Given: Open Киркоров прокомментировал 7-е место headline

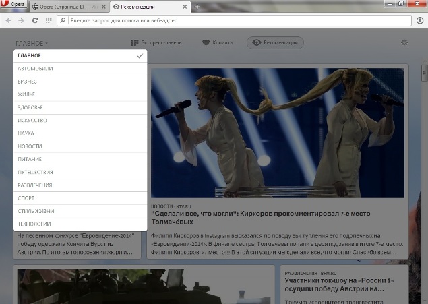Looking at the screenshot, I should [261, 218].
